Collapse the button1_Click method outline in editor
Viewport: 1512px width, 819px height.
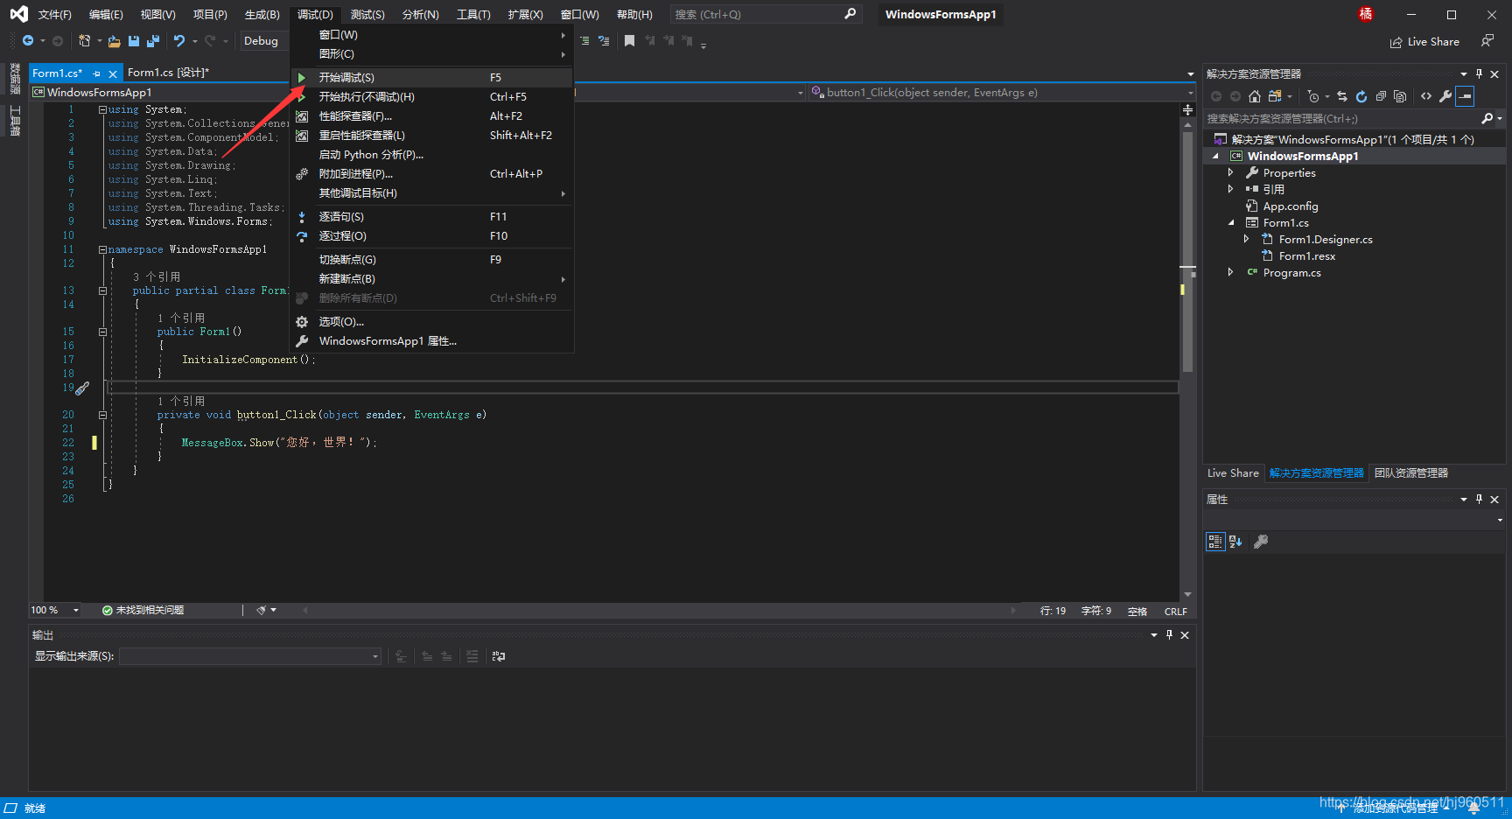click(x=102, y=415)
